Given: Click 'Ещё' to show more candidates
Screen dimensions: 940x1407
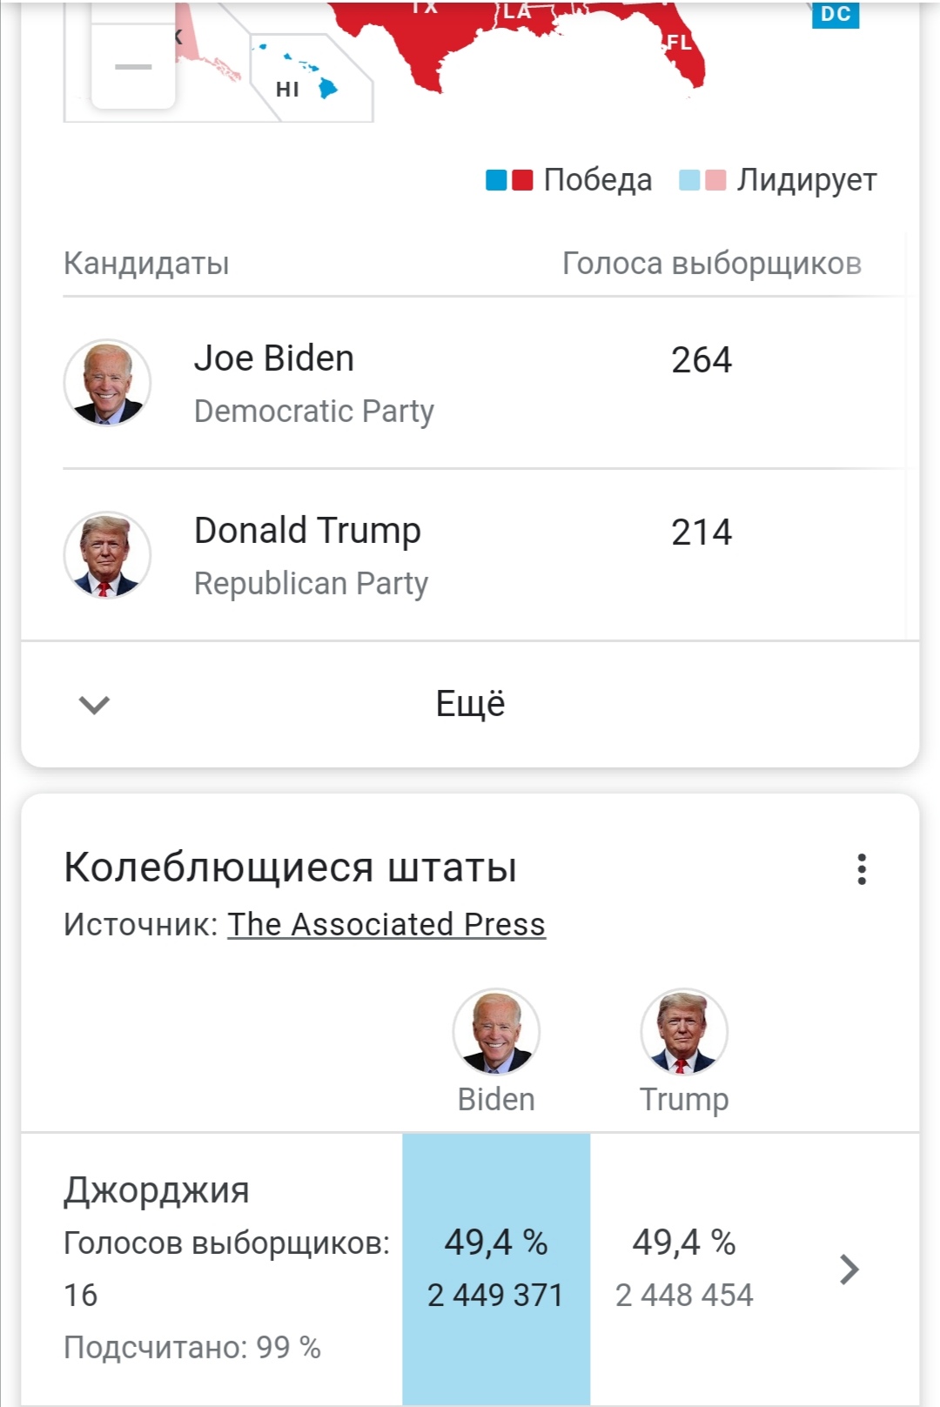Looking at the screenshot, I should tap(470, 703).
